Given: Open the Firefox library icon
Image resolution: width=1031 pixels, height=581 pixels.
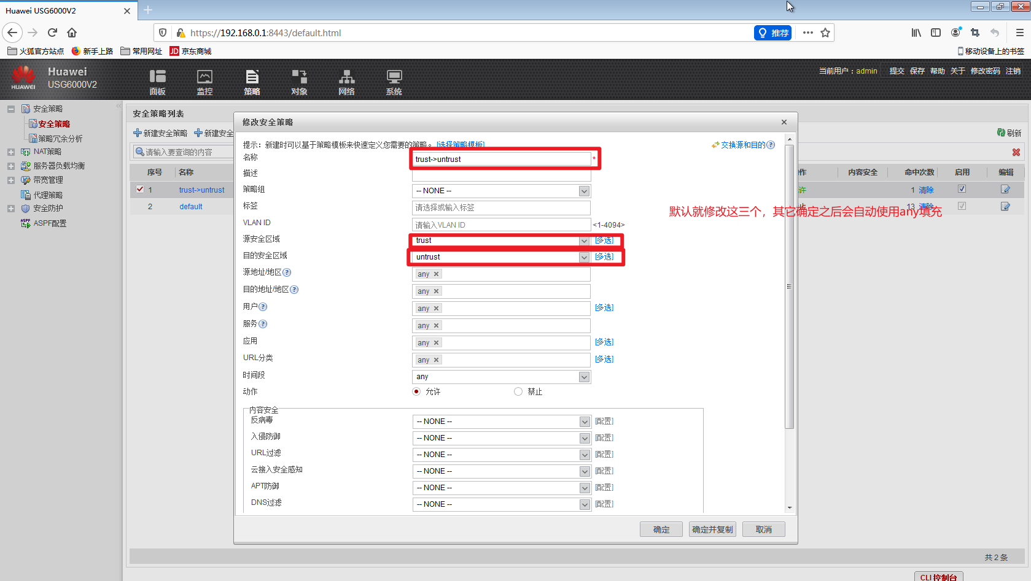Looking at the screenshot, I should click(x=916, y=33).
